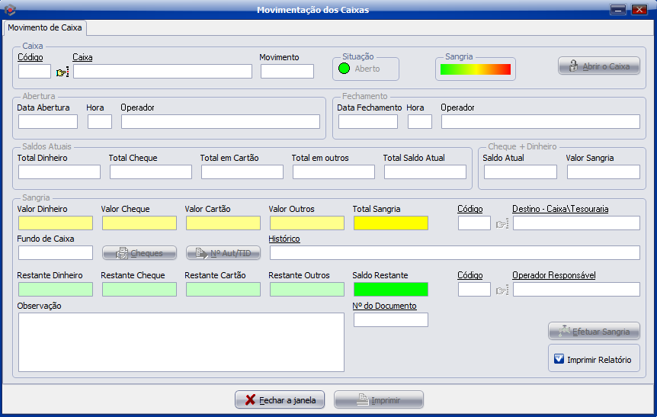Click the app icon in title bar
The width and height of the screenshot is (657, 417).
10,9
